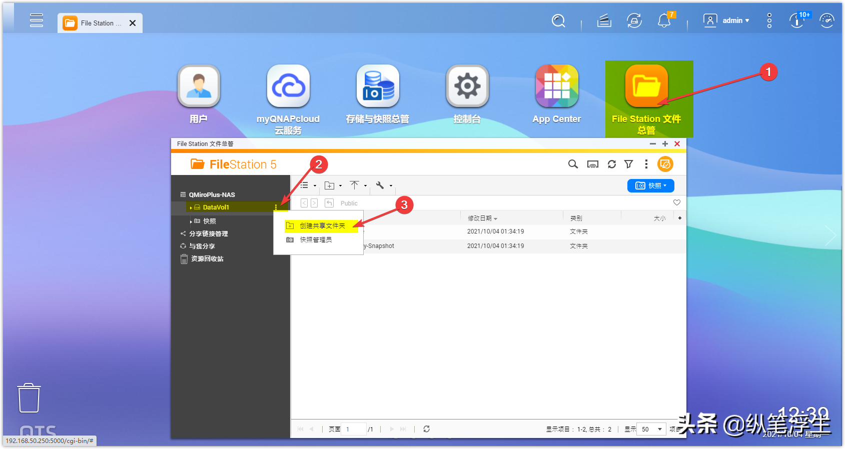Launch File Station 文件总管 desktop icon
Screen dimensions: 845x449
point(646,99)
